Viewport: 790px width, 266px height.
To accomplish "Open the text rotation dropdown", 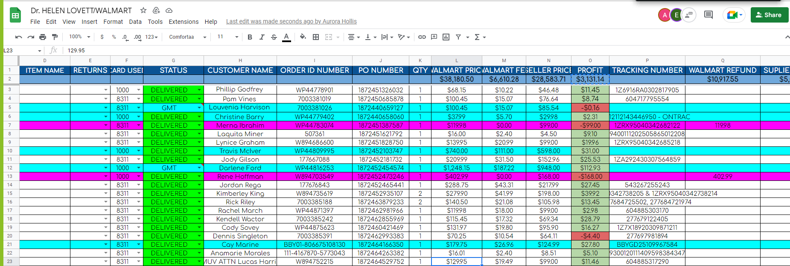I will coord(403,37).
